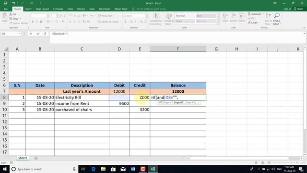Image resolution: width=307 pixels, height=173 pixels.
Task: Toggle Bold formatting
Action: tap(33, 22)
